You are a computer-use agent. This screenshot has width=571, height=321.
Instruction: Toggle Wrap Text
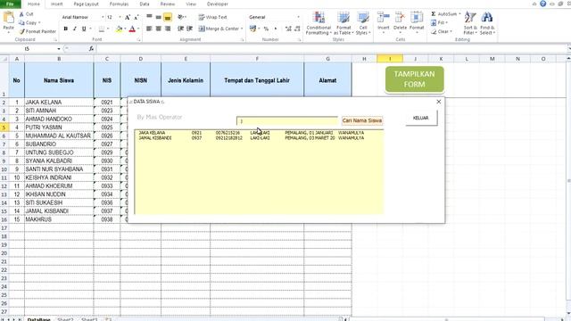(212, 17)
